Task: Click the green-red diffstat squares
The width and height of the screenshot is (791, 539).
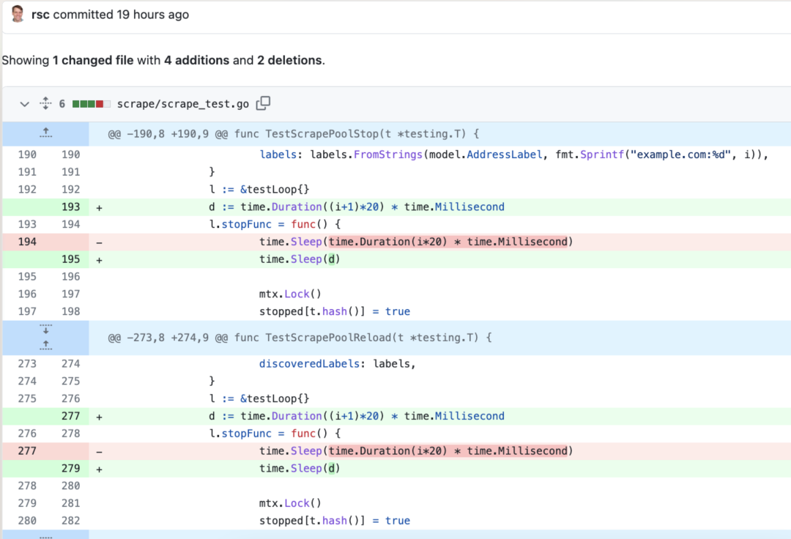Action: pos(91,104)
